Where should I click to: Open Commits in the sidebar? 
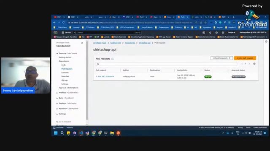tap(65, 73)
